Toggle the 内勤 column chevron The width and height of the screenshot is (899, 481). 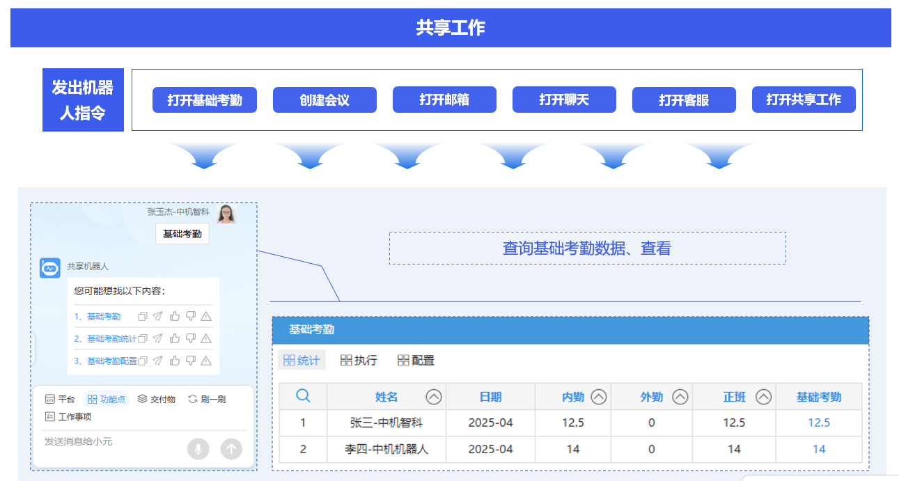click(x=599, y=397)
